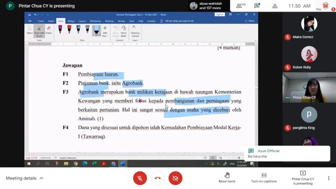Click the word count in status bar
Viewport: 336px width, 189px height.
(x=45, y=158)
